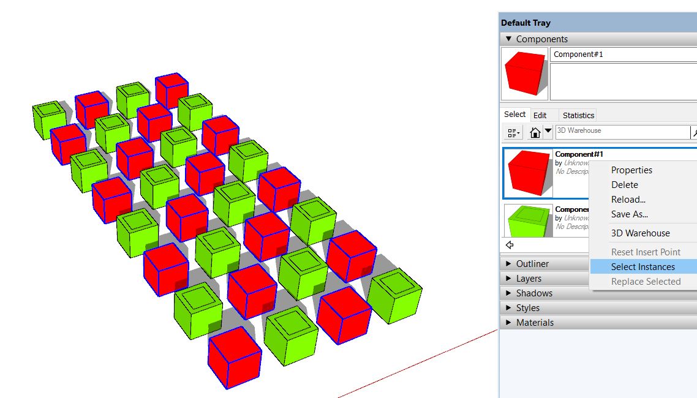Collapse the Components panel
Image resolution: width=697 pixels, height=398 pixels.
coord(508,39)
